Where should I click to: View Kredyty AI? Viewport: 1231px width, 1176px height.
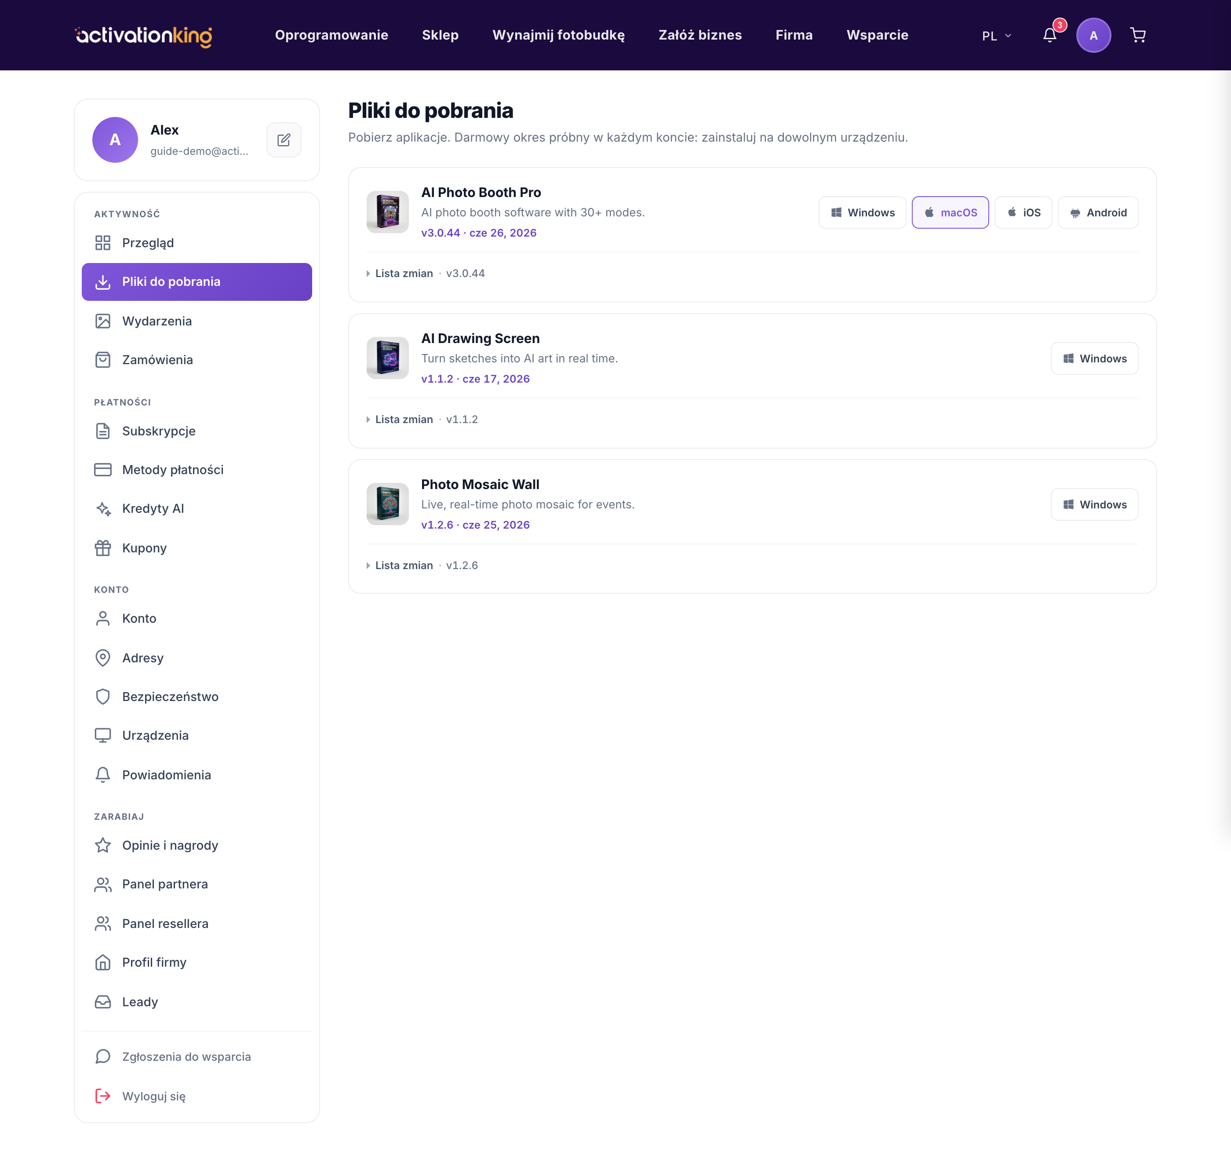pos(197,509)
